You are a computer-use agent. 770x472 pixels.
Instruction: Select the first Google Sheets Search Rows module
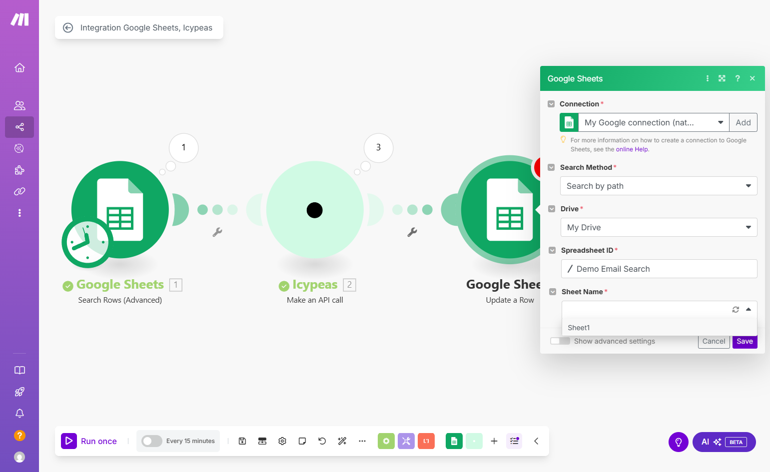coord(120,210)
